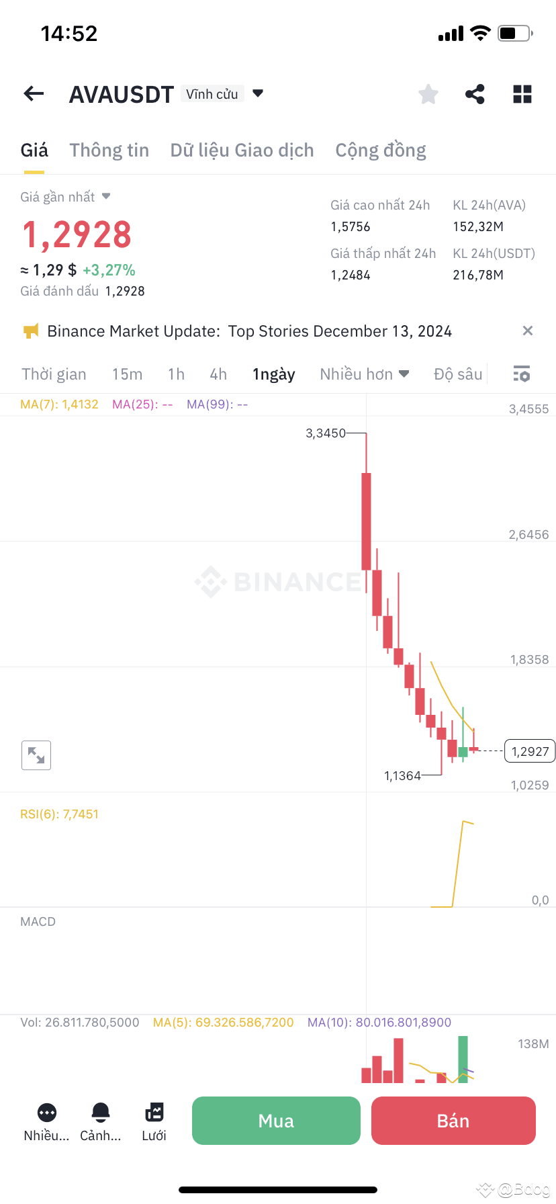This screenshot has width=556, height=1204.
Task: Enable the 1h candle interval
Action: pyautogui.click(x=175, y=374)
